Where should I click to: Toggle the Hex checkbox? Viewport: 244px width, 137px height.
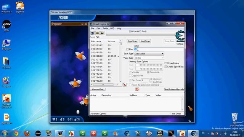(x=127, y=49)
